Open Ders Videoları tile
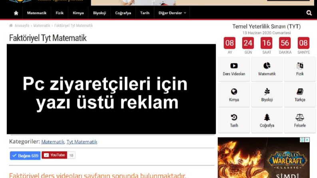This screenshot has width=317, height=178. click(x=234, y=69)
